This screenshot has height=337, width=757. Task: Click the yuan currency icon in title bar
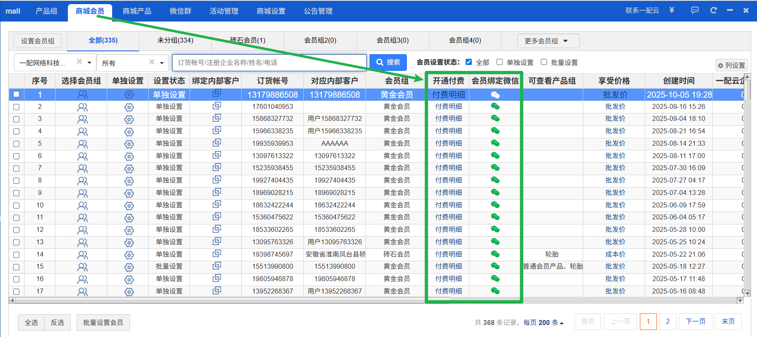click(x=672, y=10)
